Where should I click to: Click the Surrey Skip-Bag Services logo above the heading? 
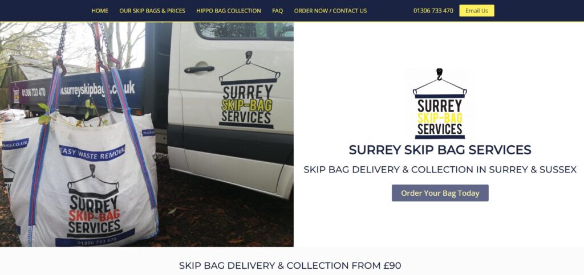pyautogui.click(x=440, y=104)
